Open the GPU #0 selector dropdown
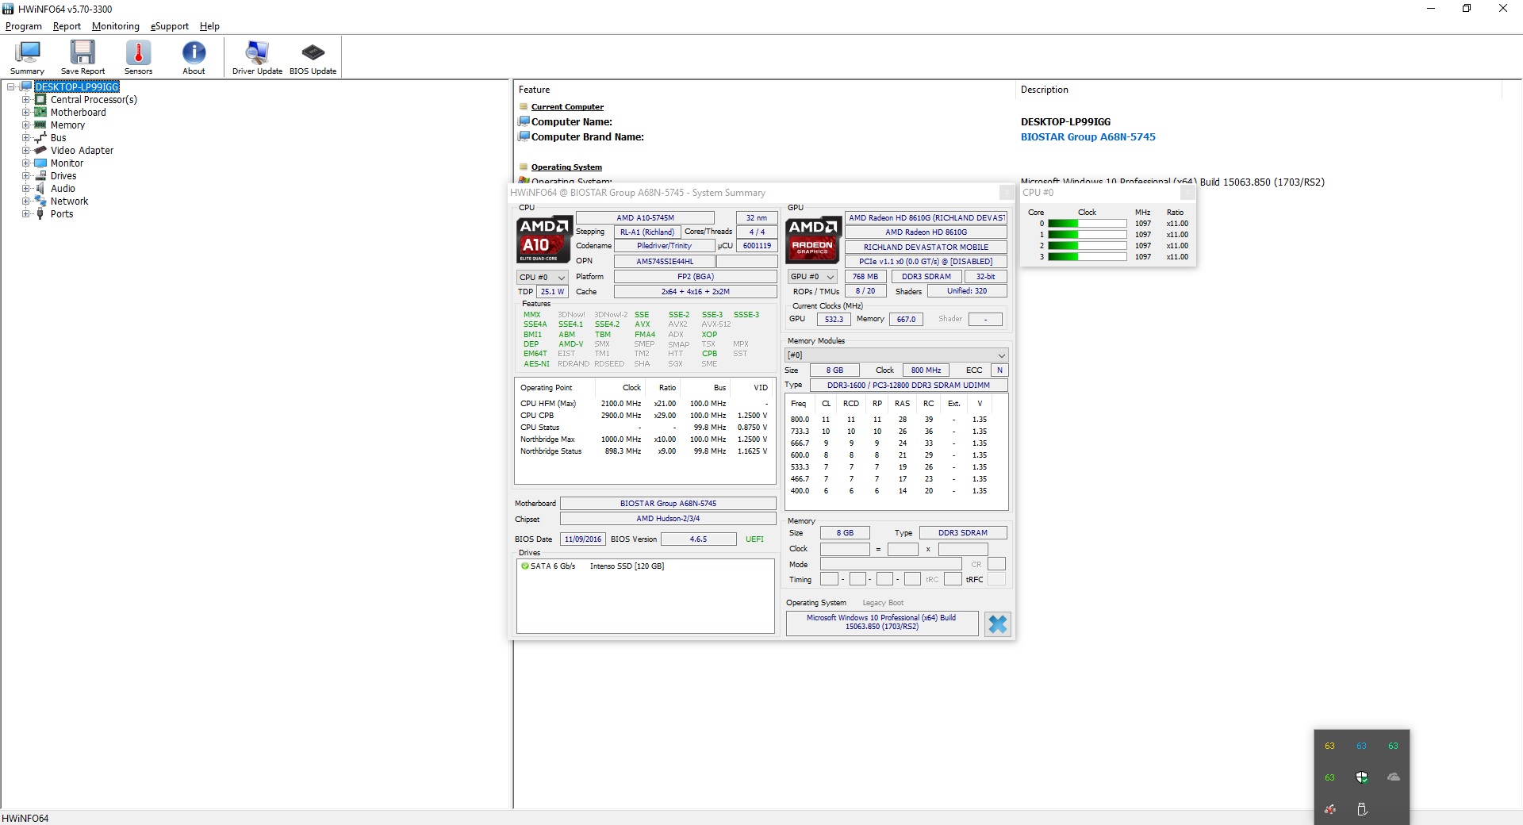Viewport: 1523px width, 825px height. coord(812,277)
